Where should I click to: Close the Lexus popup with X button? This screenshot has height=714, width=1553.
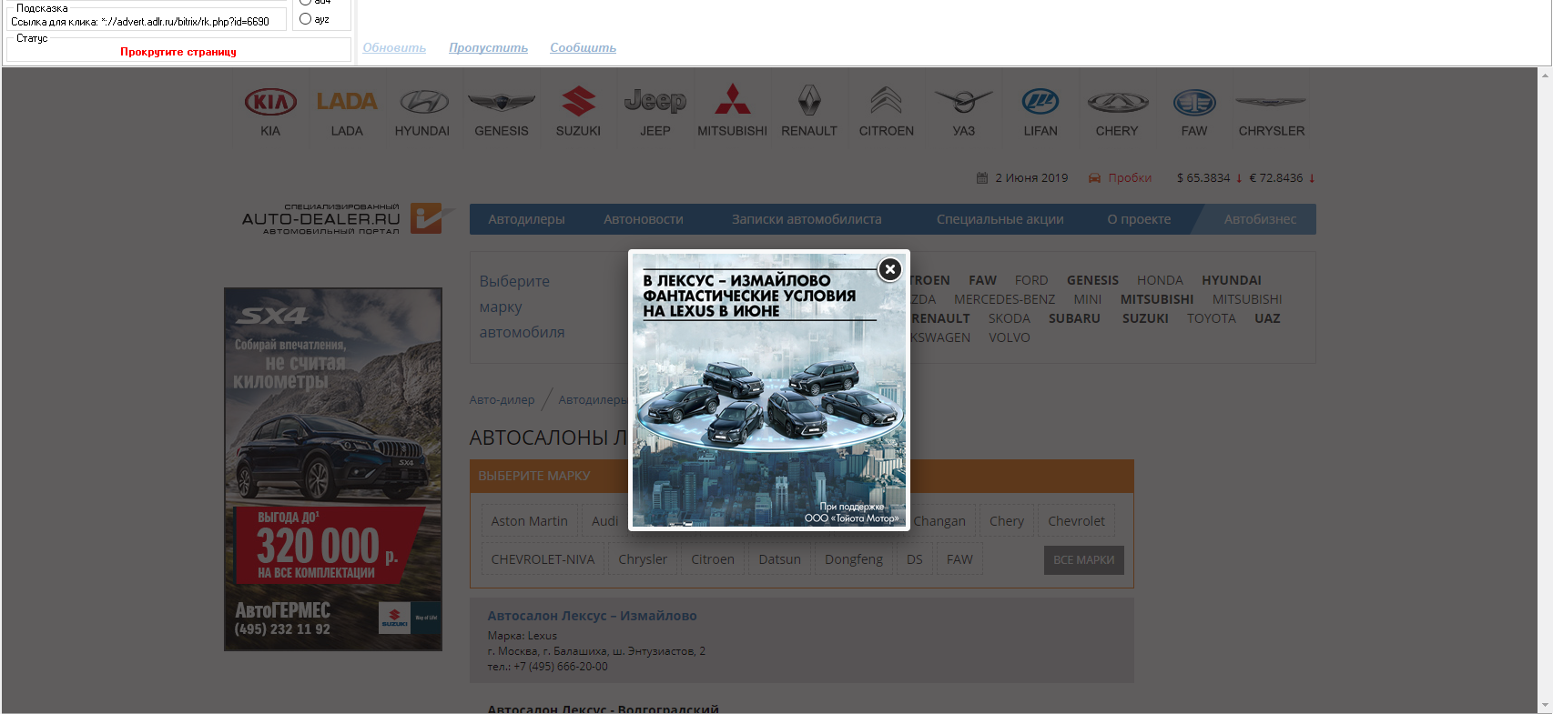pos(889,269)
